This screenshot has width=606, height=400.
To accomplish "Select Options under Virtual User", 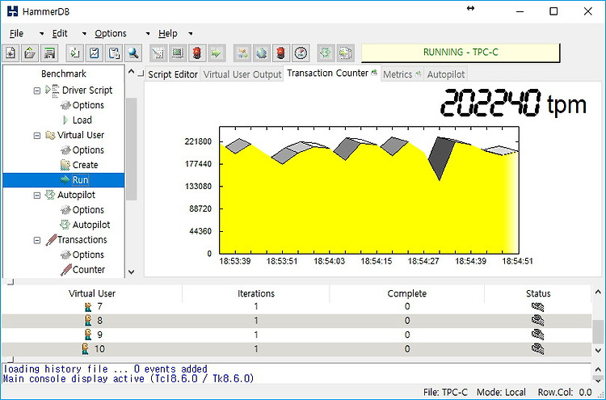I will [88, 150].
